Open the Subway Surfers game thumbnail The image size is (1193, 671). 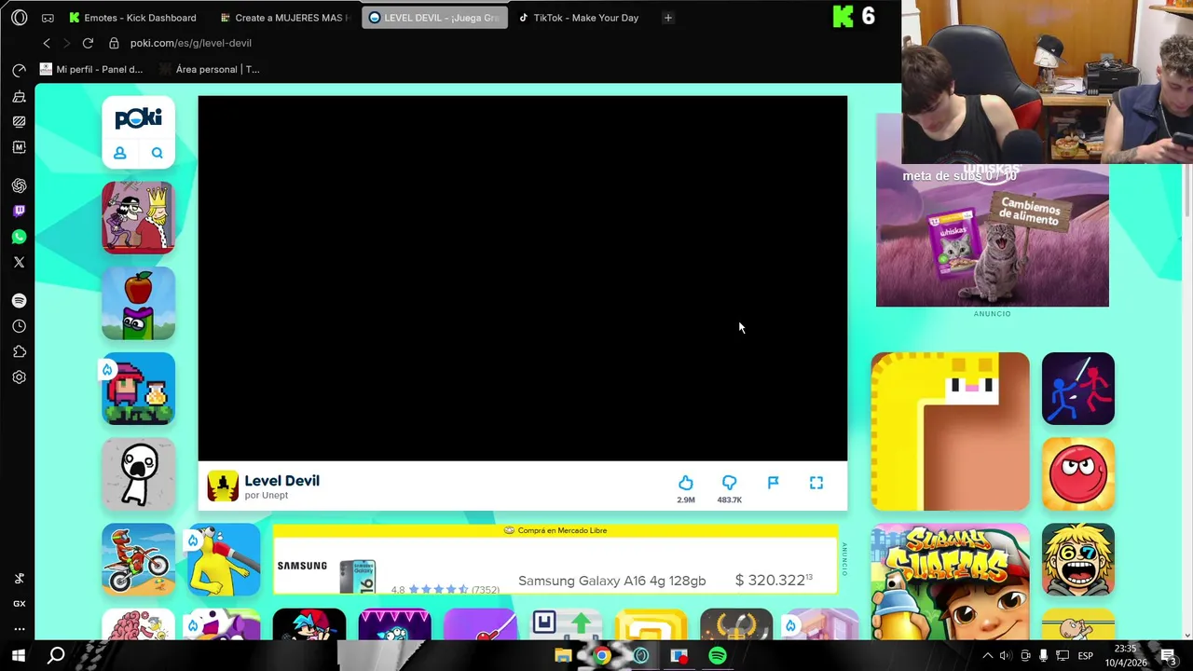click(x=950, y=582)
